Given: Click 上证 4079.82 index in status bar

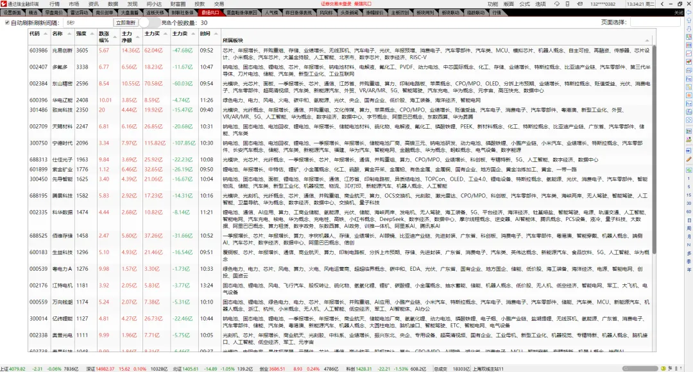Looking at the screenshot, I should coord(13,369).
